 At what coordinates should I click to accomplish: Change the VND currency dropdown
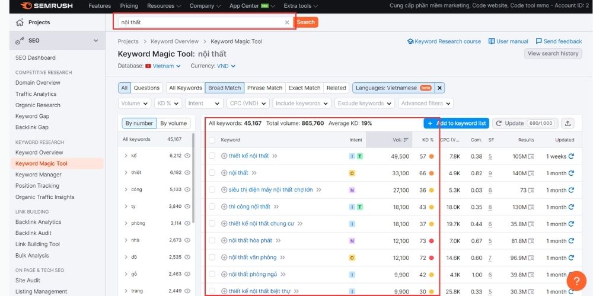tap(226, 66)
